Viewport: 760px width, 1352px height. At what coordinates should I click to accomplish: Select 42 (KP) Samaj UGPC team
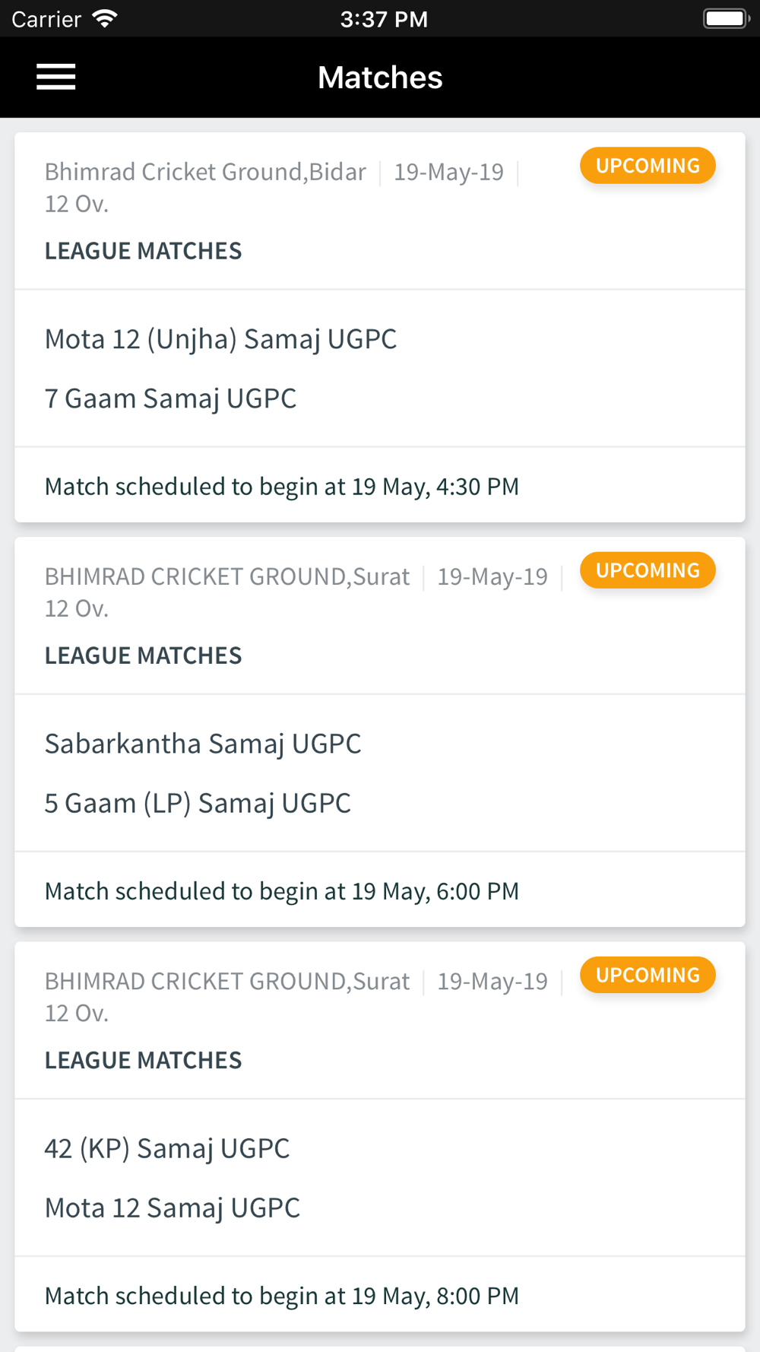[167, 1149]
